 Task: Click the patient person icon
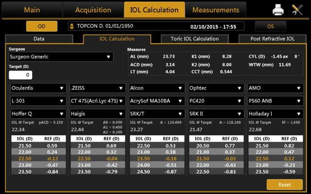[72, 26]
